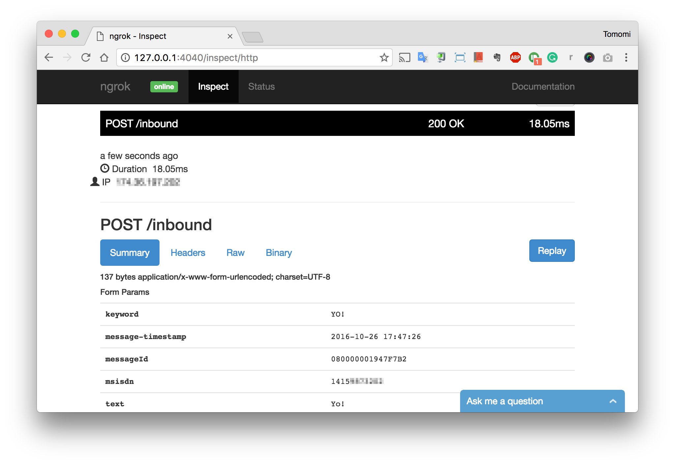
Task: Reload the ngrok Inspect page
Action: click(x=86, y=57)
